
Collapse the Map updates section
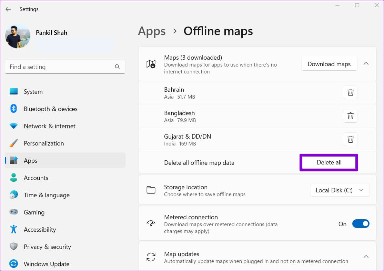click(x=366, y=257)
